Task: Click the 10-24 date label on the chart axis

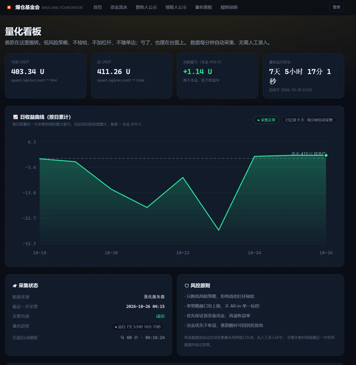Action: [254, 253]
